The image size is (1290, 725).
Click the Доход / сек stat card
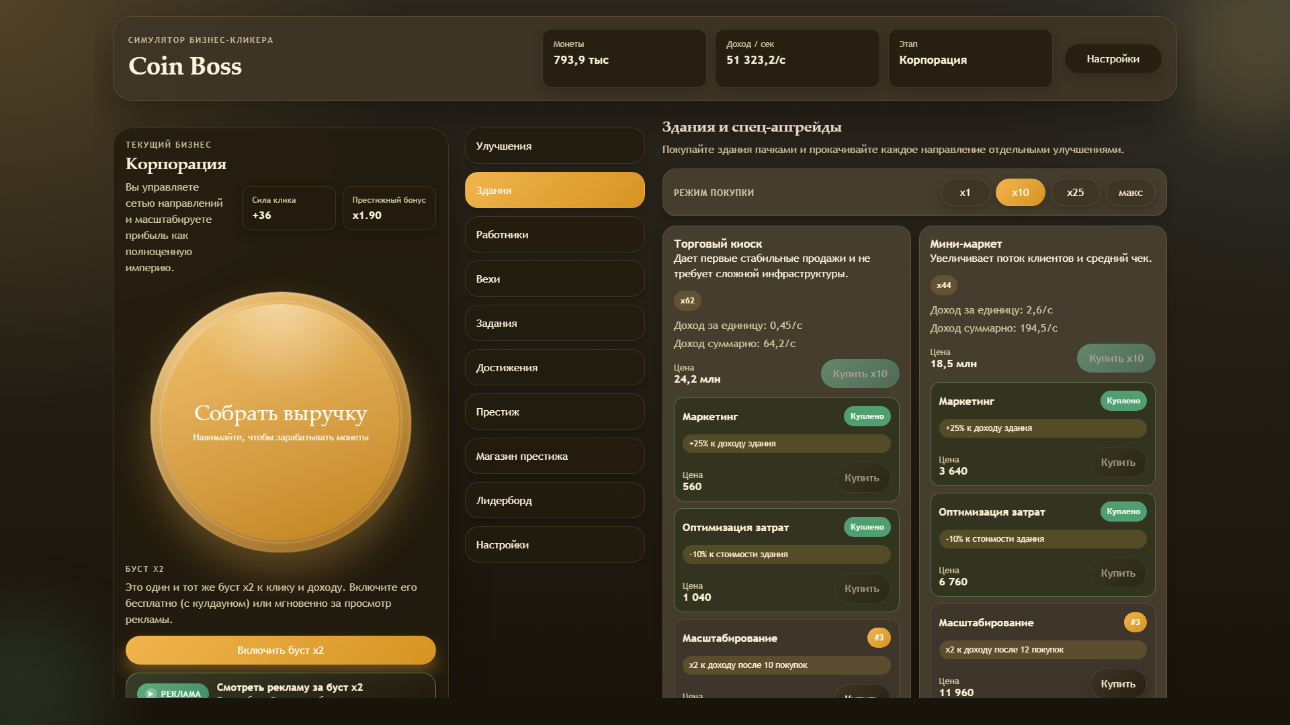(x=797, y=58)
